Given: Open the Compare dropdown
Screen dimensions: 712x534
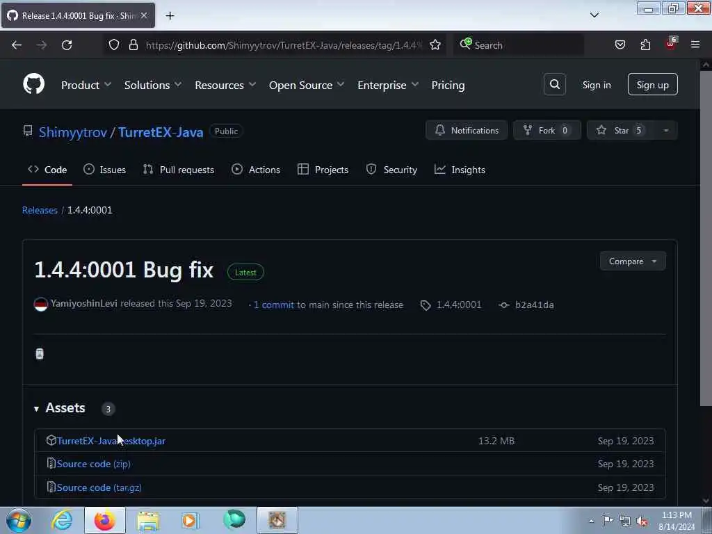Looking at the screenshot, I should tap(633, 261).
